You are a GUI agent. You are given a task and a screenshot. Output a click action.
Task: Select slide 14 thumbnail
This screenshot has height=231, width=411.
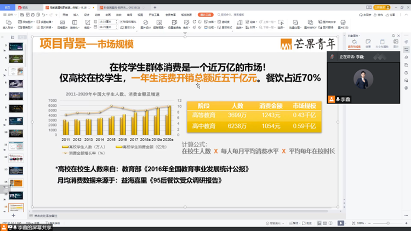(x=16, y=183)
